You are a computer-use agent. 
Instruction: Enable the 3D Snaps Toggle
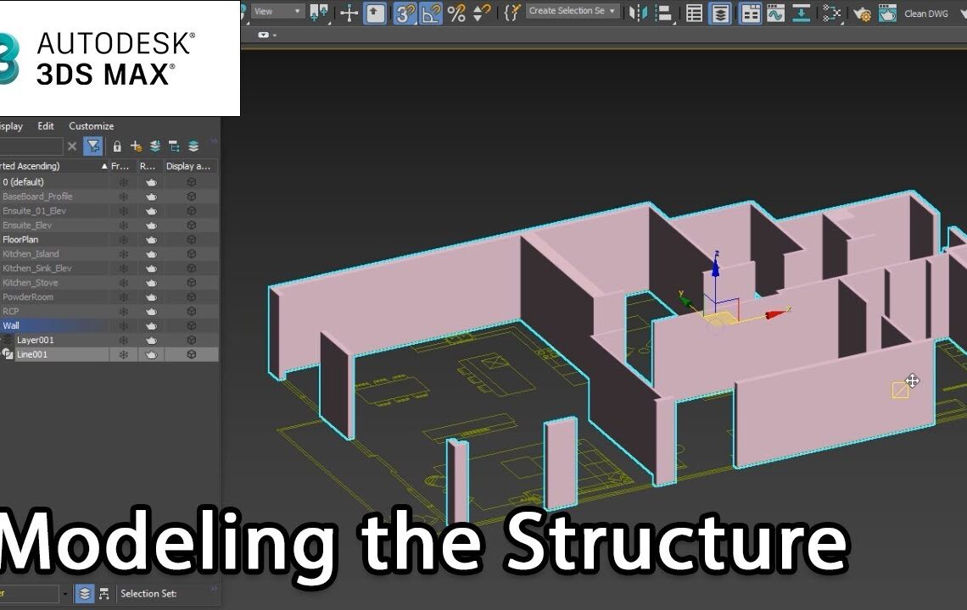click(404, 13)
